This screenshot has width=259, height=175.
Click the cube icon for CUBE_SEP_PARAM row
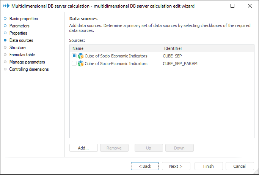[x=80, y=64]
